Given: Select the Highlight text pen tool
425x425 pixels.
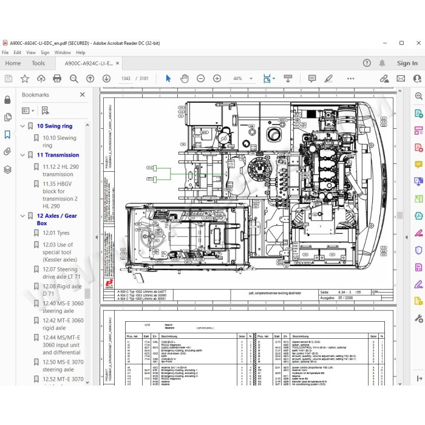Looking at the screenshot, I should click(x=328, y=78).
